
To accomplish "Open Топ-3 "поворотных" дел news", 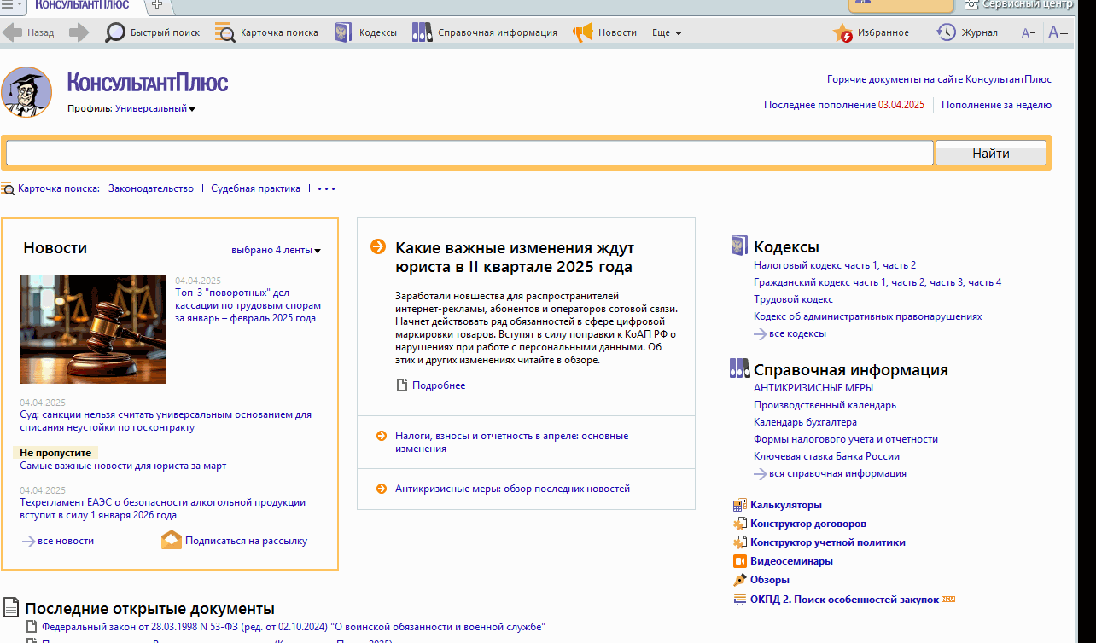I will tap(248, 305).
